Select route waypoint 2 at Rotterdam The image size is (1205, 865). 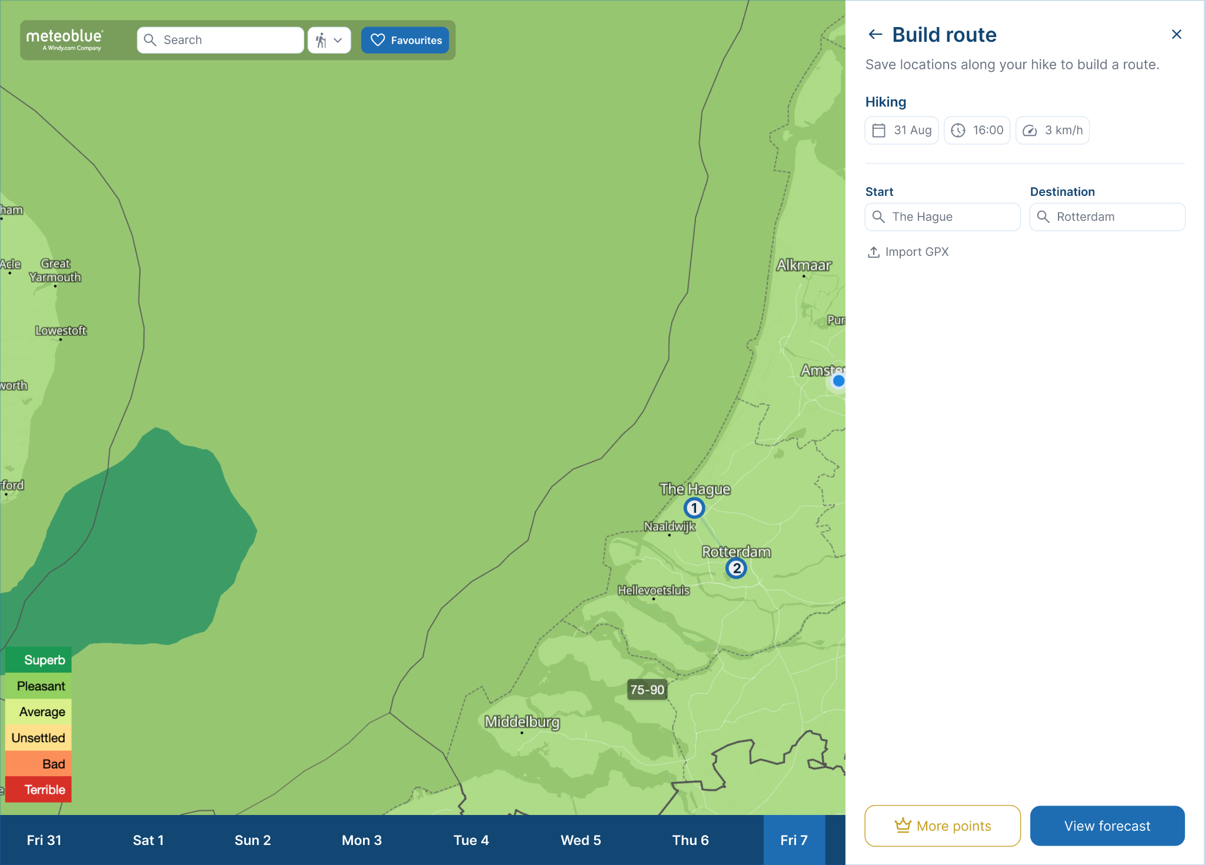736,568
